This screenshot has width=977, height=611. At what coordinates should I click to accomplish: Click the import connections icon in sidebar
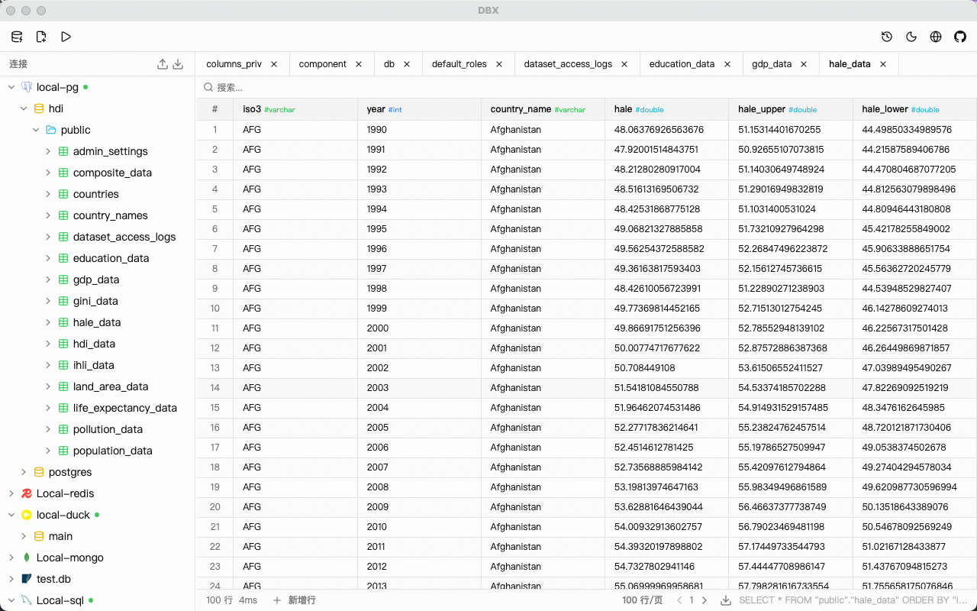(178, 63)
